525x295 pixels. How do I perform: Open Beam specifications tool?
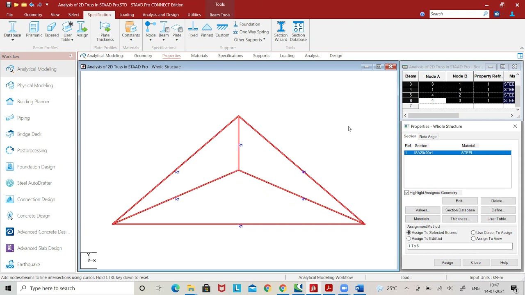point(164,31)
